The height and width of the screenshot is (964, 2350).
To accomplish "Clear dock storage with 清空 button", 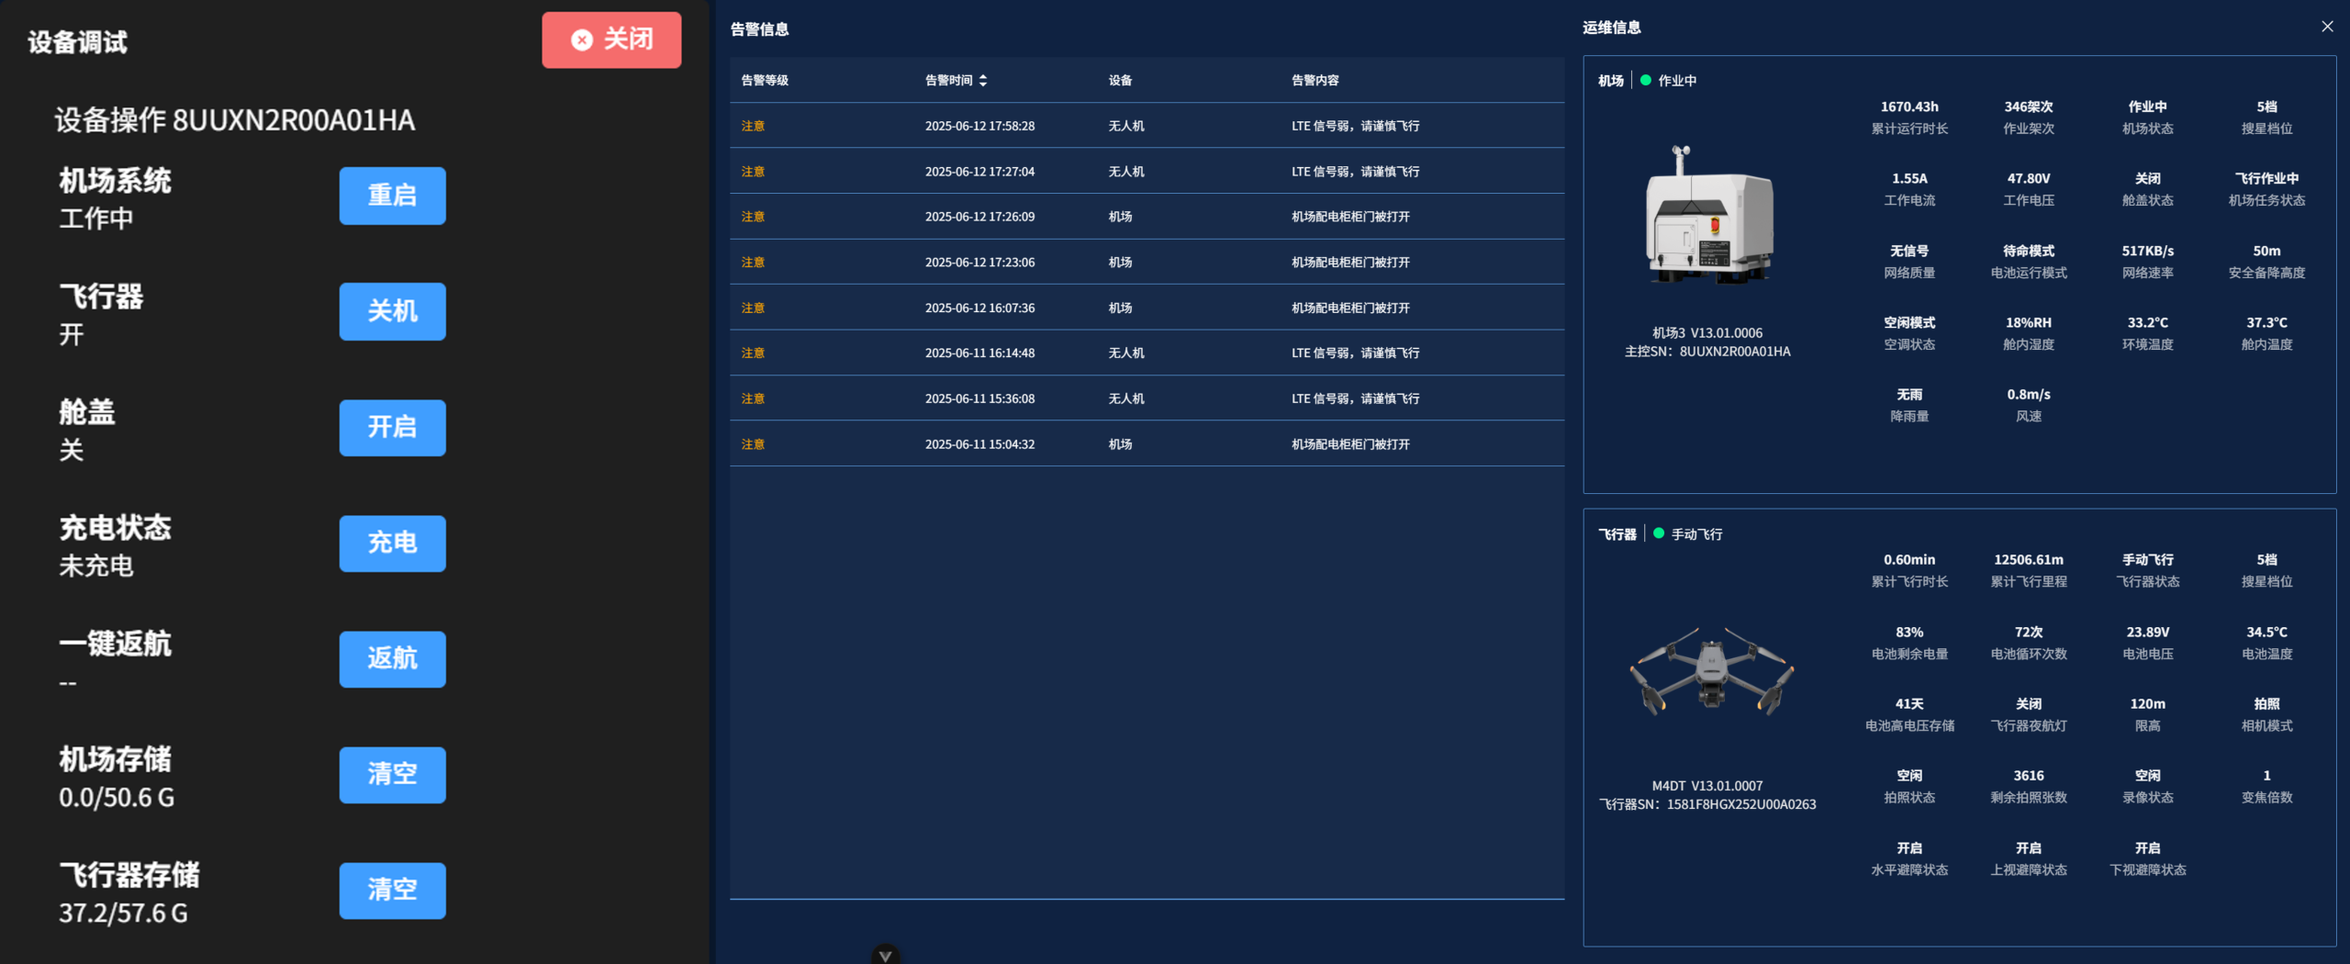I will click(392, 774).
